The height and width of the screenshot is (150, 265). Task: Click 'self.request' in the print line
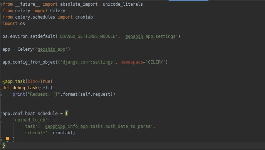(x=95, y=94)
